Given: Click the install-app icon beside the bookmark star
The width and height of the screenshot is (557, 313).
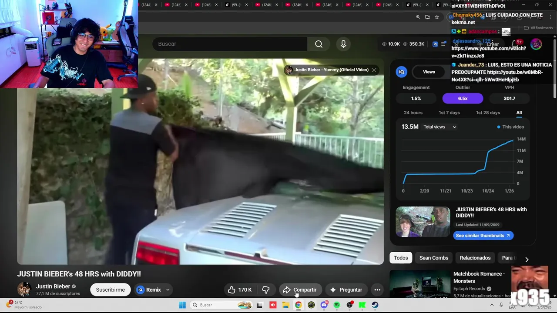Looking at the screenshot, I should pyautogui.click(x=427, y=17).
